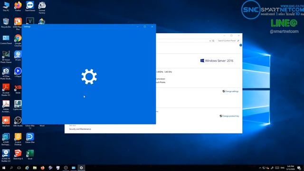Open Lightscreen desktop shortcut
304x171 pixels.
click(18, 105)
